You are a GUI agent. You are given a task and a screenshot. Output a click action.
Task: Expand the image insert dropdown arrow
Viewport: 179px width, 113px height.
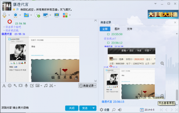pos(41,86)
